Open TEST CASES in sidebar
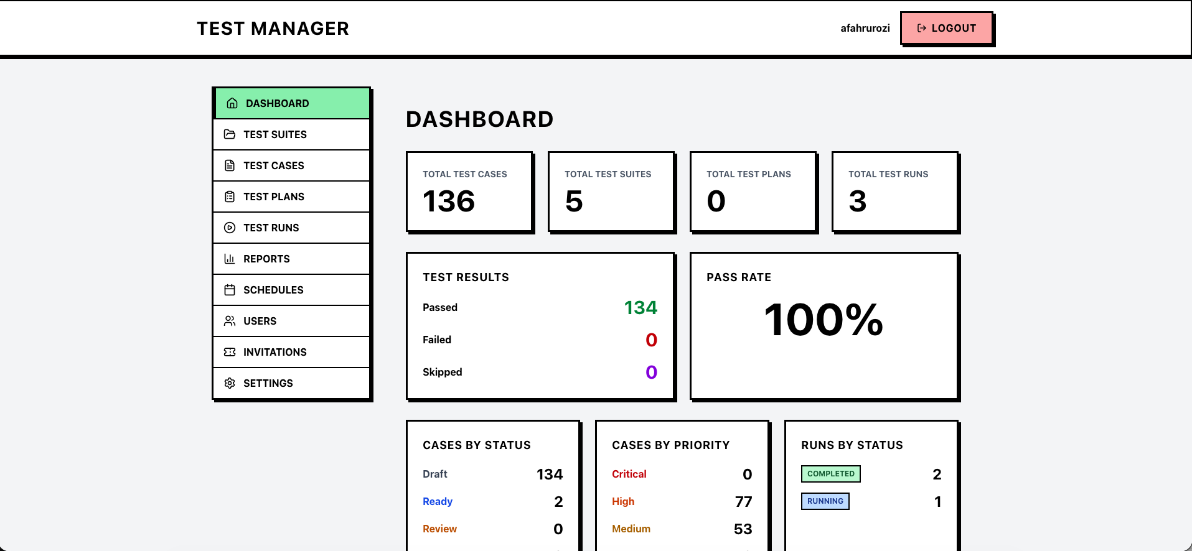The height and width of the screenshot is (551, 1192). (291, 165)
